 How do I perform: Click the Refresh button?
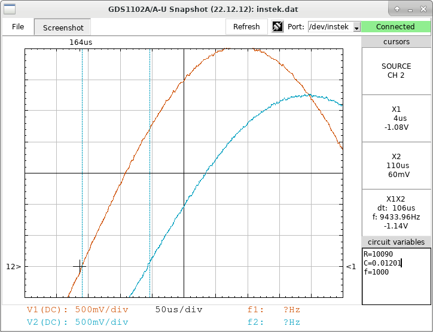pos(246,27)
